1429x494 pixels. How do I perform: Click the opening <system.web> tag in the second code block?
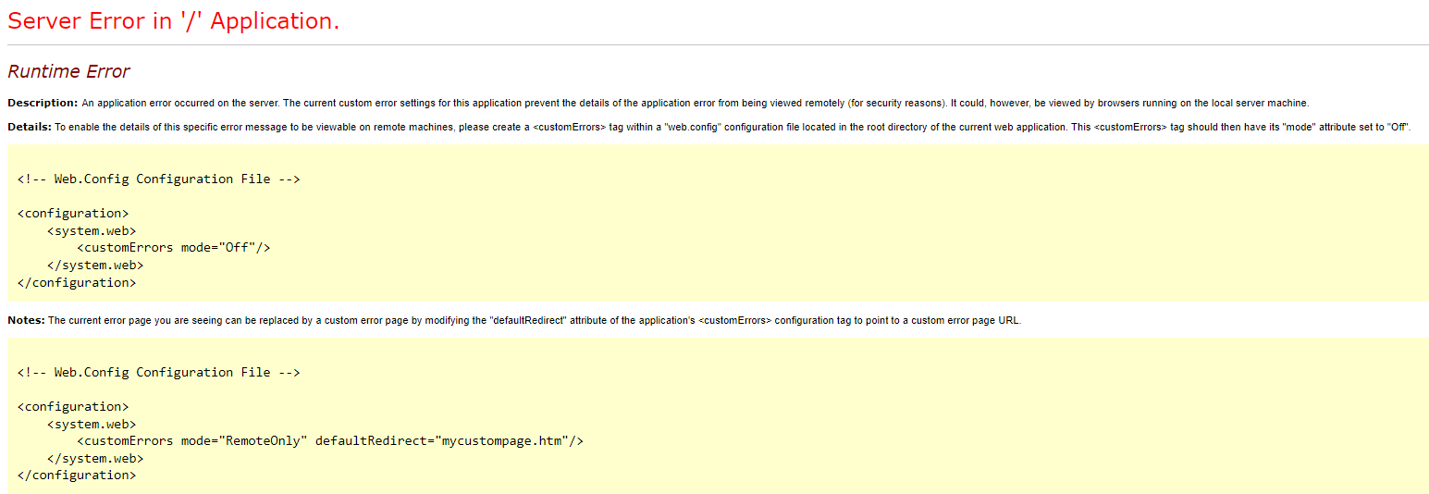click(x=92, y=425)
